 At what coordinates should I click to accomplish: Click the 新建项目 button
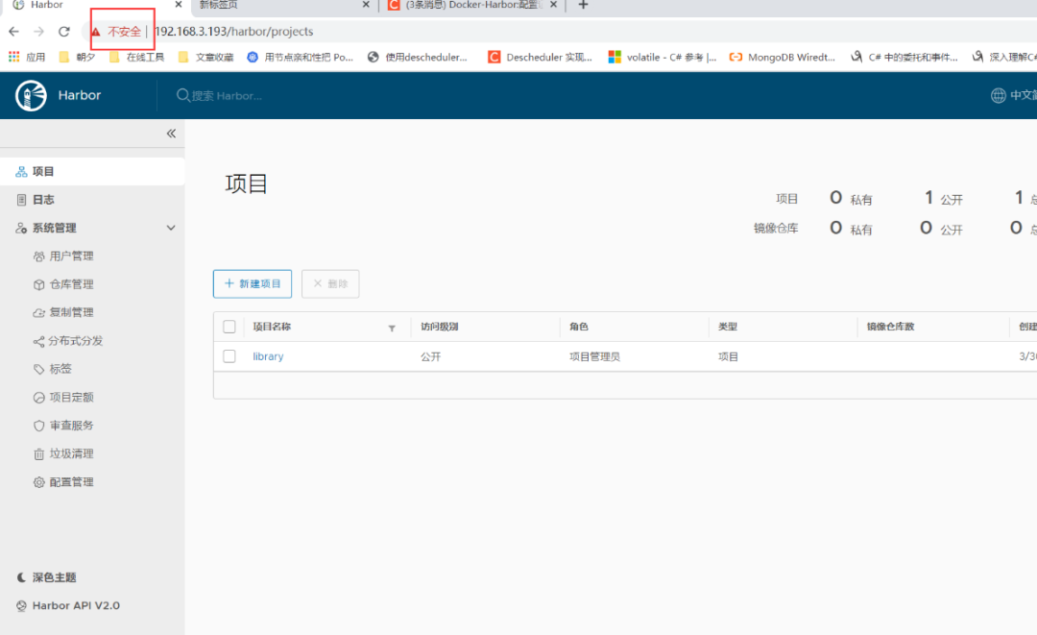click(x=253, y=283)
